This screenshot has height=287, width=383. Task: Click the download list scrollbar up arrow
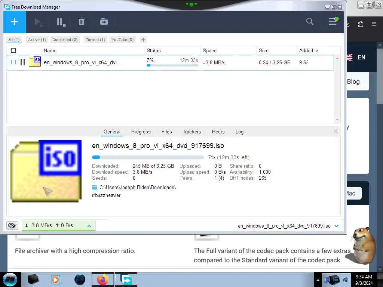click(x=337, y=58)
